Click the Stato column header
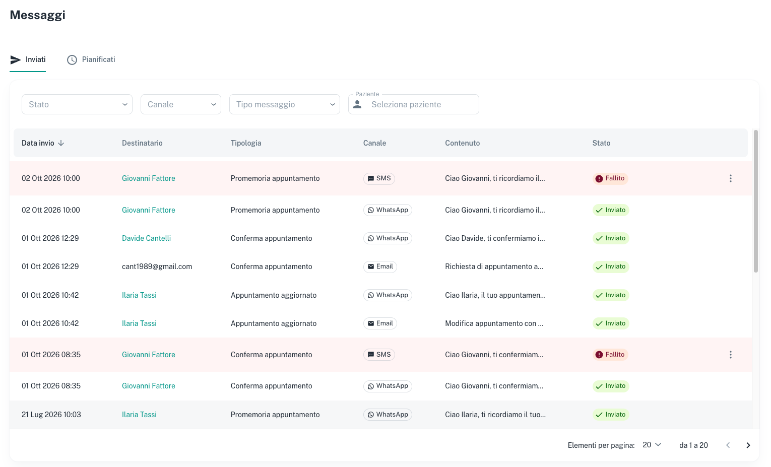This screenshot has height=467, width=771. pos(601,143)
